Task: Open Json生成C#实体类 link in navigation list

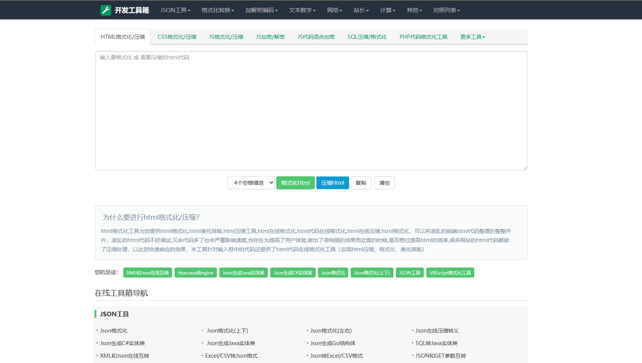Action: click(122, 343)
